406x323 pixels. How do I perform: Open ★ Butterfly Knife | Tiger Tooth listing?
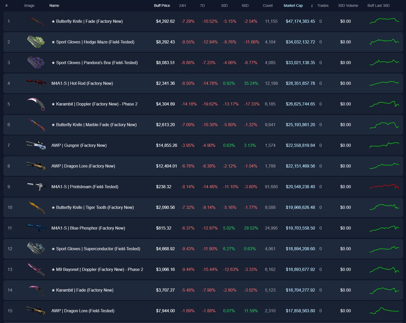[93, 207]
